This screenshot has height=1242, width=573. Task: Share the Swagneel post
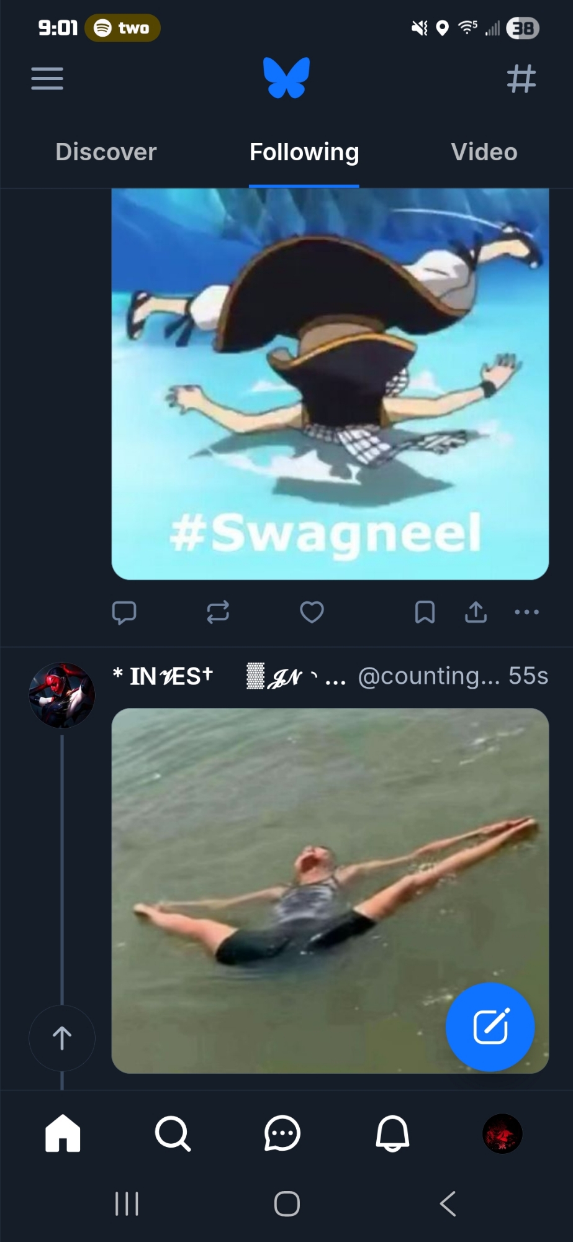click(x=476, y=612)
